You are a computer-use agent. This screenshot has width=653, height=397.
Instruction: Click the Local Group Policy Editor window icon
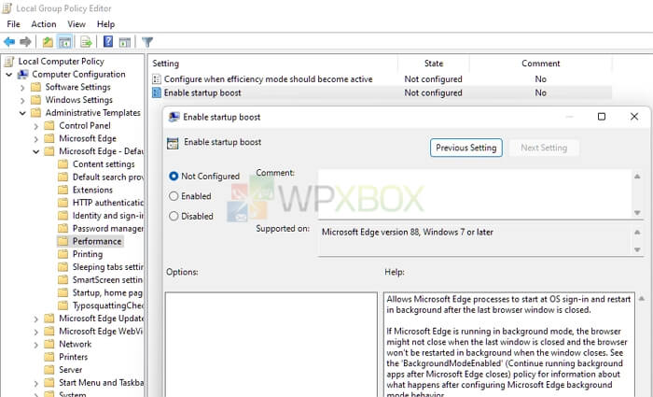click(x=7, y=8)
